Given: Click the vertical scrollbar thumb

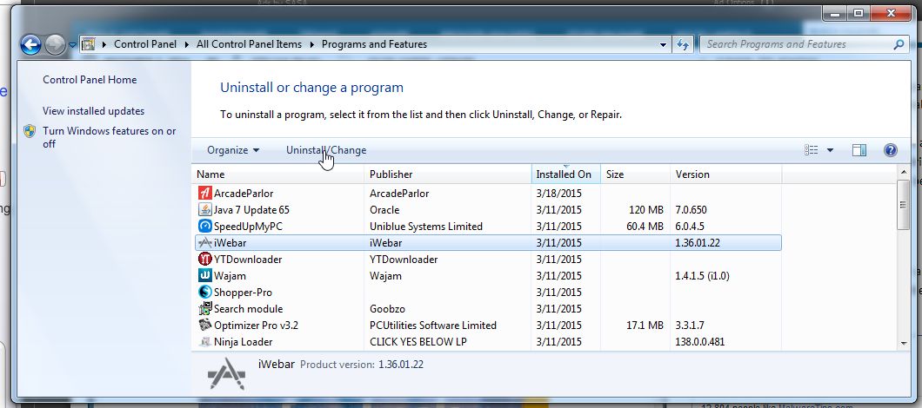Looking at the screenshot, I should (904, 204).
